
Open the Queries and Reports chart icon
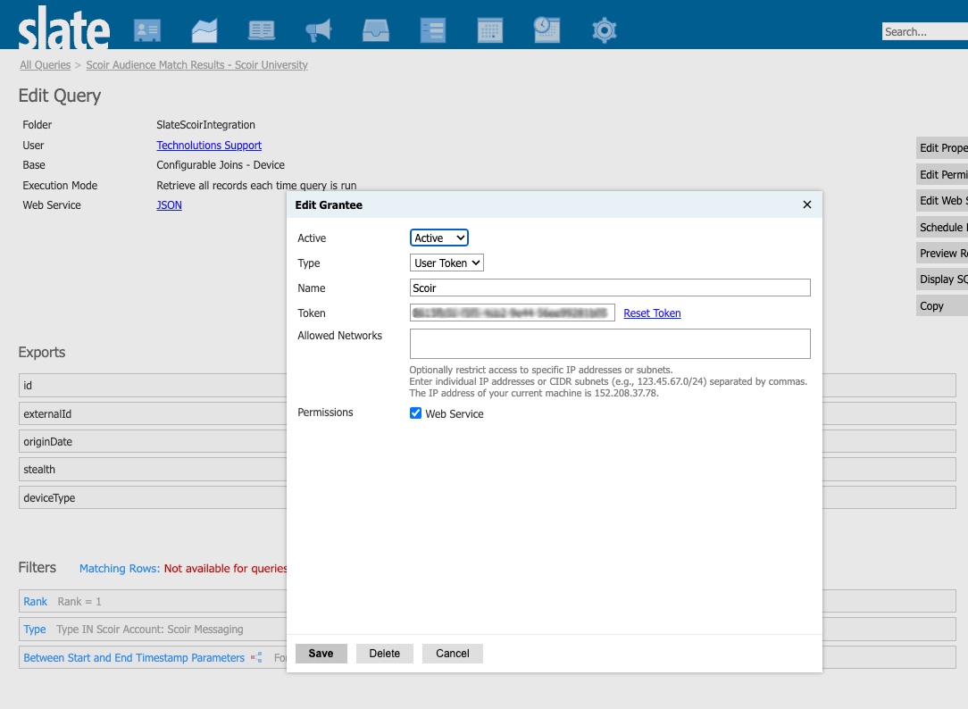coord(204,30)
